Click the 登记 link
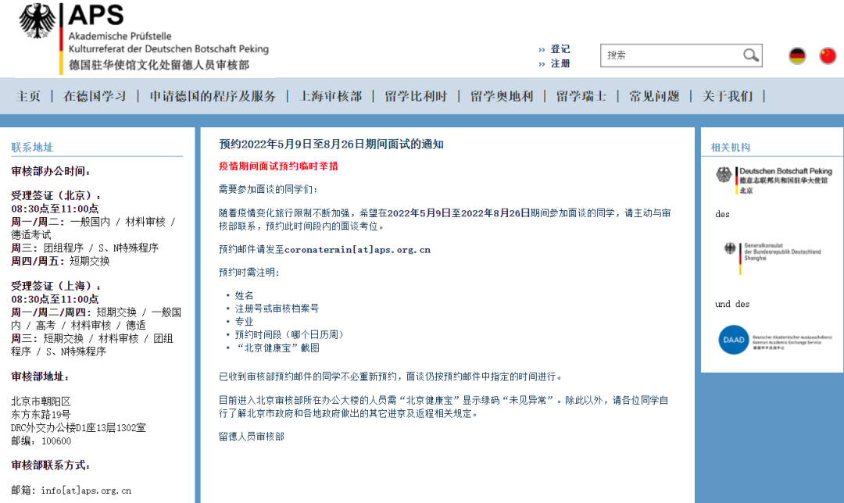 pyautogui.click(x=559, y=48)
